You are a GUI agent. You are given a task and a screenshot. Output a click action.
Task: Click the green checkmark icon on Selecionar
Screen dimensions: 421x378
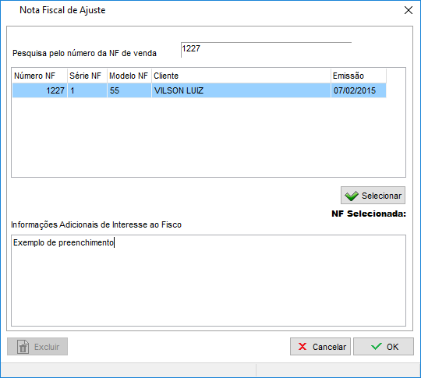pos(352,196)
